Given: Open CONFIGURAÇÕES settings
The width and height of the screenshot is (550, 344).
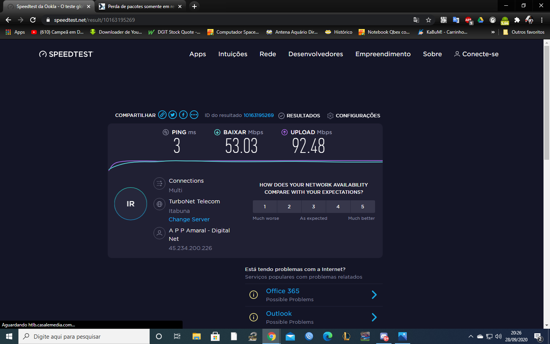Looking at the screenshot, I should (x=354, y=115).
